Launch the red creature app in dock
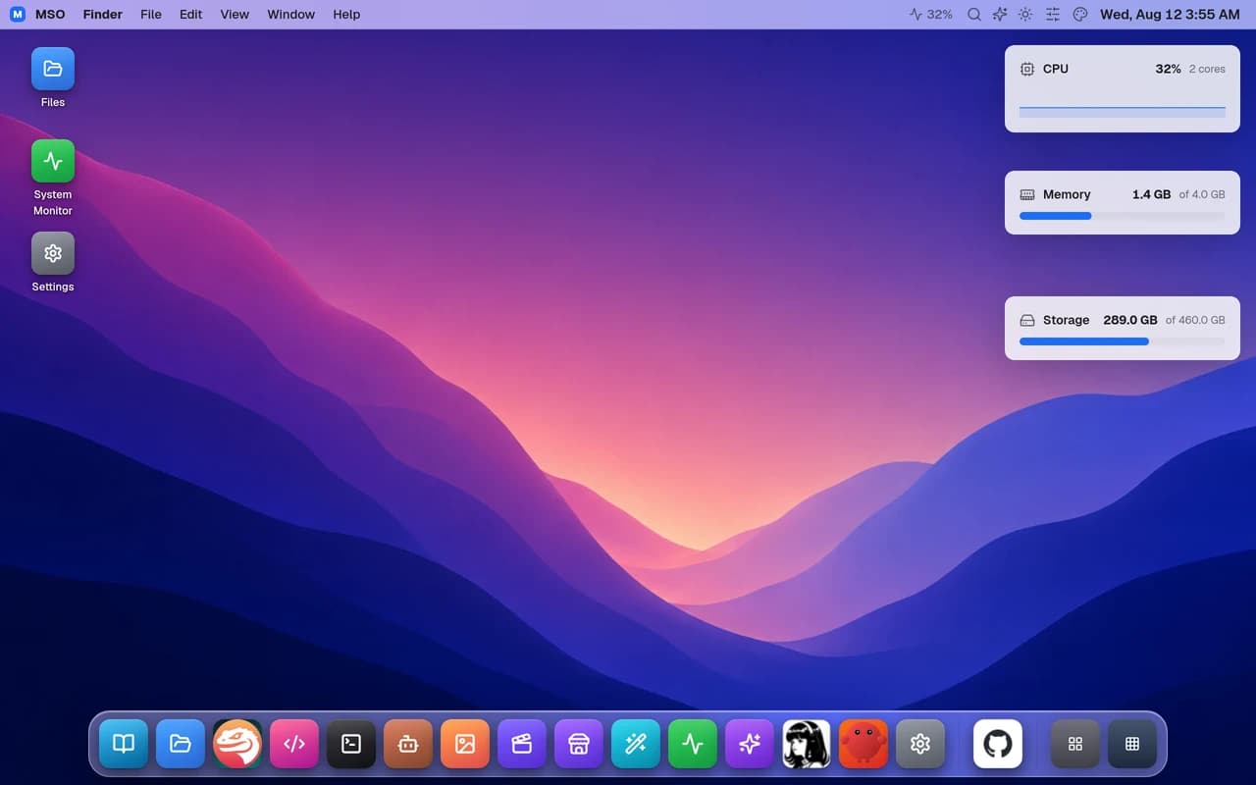 (x=863, y=744)
